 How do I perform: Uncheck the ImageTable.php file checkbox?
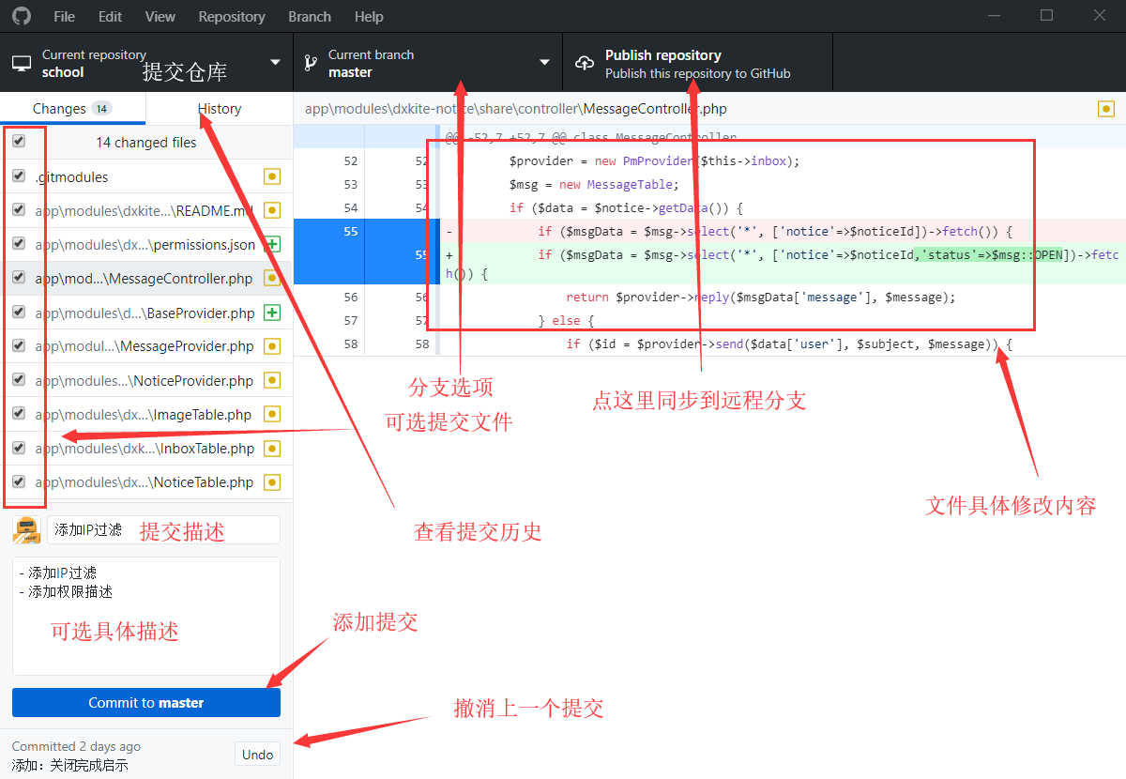(x=19, y=414)
